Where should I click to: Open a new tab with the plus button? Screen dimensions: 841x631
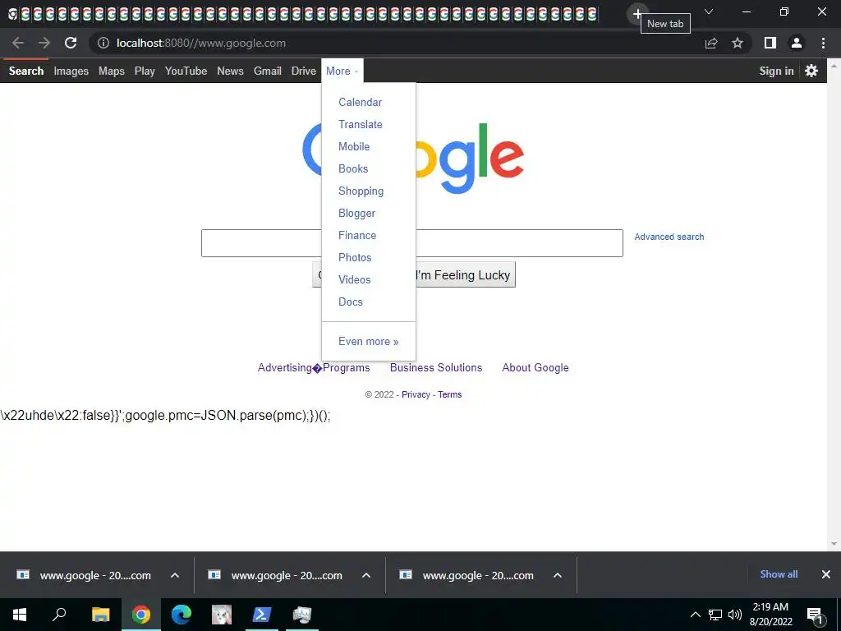coord(637,13)
